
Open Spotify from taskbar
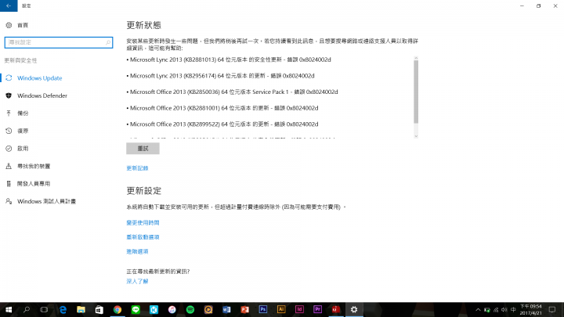[190, 309]
